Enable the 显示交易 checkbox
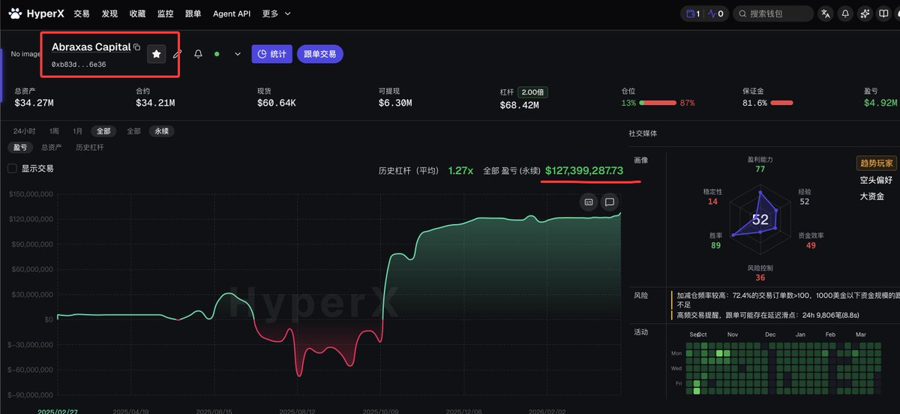 pyautogui.click(x=12, y=169)
